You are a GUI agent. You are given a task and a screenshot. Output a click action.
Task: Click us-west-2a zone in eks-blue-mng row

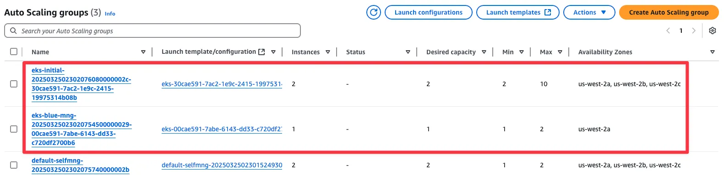(594, 129)
